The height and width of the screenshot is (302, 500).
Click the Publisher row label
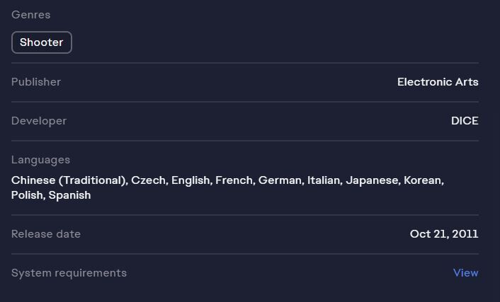pyautogui.click(x=36, y=82)
